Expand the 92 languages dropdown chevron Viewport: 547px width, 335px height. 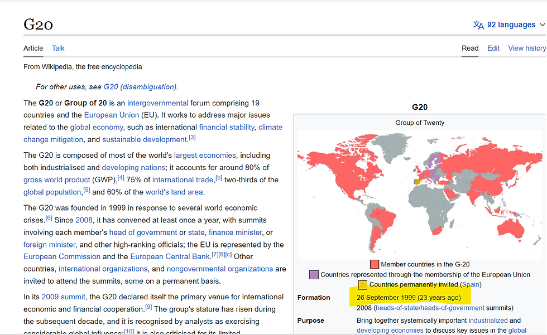(x=542, y=25)
